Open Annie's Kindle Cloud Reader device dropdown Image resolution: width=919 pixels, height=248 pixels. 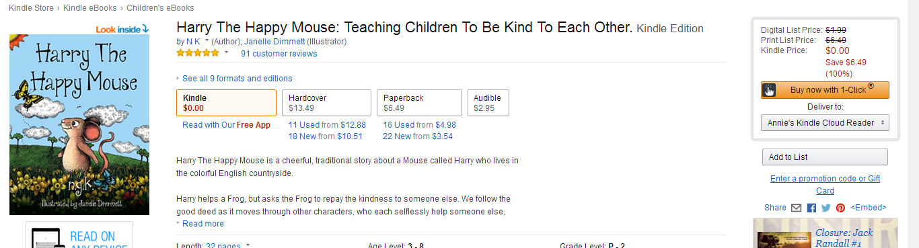[x=825, y=123]
